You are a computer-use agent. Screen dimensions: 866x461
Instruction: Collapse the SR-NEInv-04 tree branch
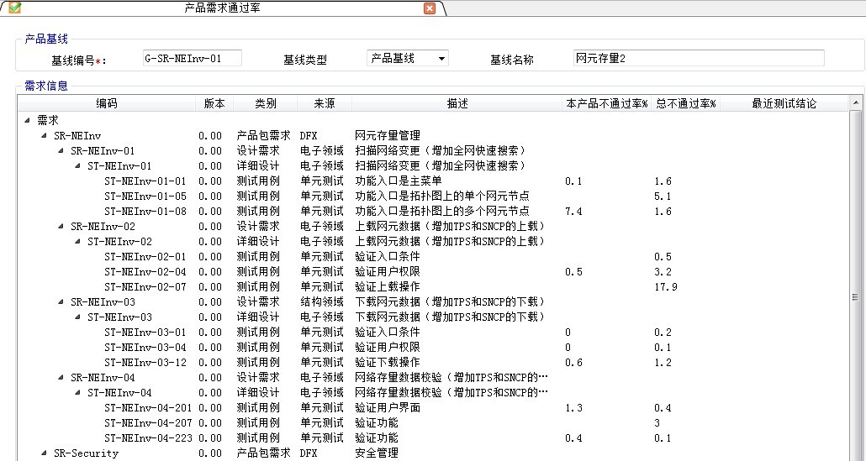[x=61, y=377]
